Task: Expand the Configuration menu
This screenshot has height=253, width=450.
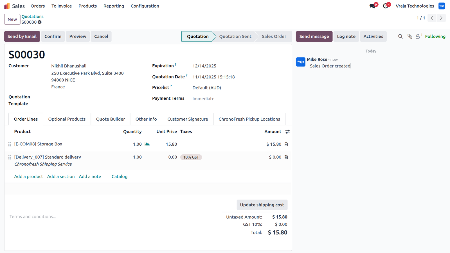Action: [x=145, y=6]
